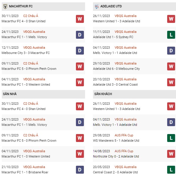
Task: Click W badge for Adelaide Utd 6-0 Melbourne City
Action: point(171,66)
